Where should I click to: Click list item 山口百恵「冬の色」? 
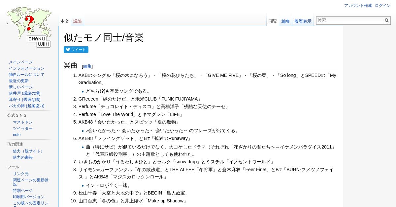(133, 201)
